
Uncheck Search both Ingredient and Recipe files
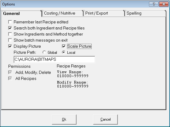10,28
